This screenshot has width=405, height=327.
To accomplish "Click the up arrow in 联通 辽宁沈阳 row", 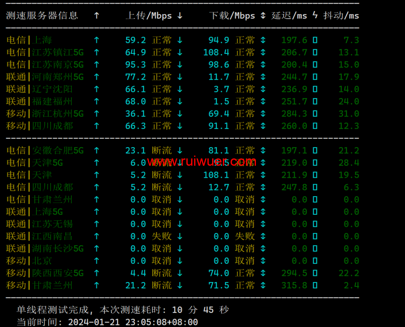I will click(96, 89).
